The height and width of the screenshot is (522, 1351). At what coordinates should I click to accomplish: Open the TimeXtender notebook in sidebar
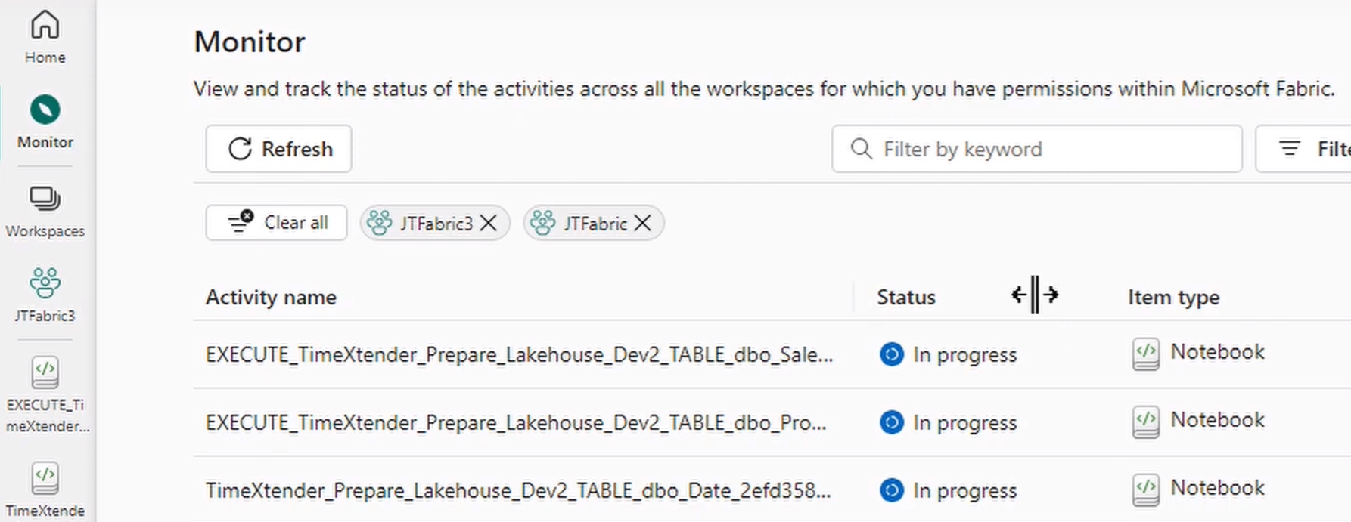(45, 490)
